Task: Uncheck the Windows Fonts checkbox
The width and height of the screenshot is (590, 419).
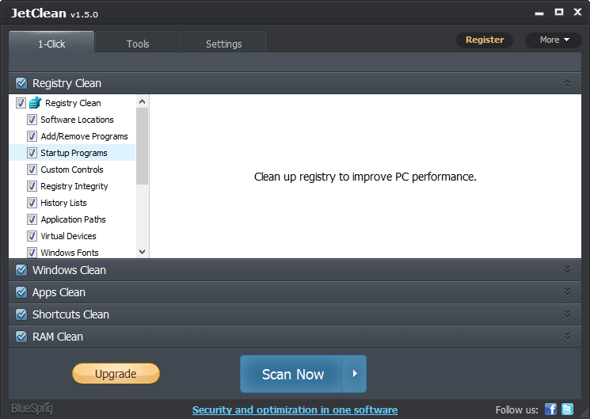Action: tap(32, 252)
